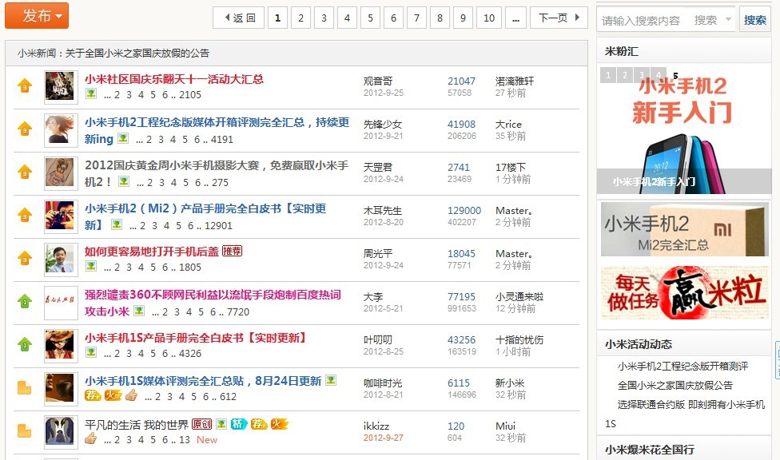This screenshot has height=460, width=780.
Task: Open last poster 十指的忧伤 profile
Action: pos(519,340)
